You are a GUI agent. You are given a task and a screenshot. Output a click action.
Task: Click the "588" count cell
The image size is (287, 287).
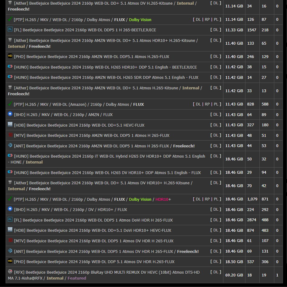click(267, 104)
